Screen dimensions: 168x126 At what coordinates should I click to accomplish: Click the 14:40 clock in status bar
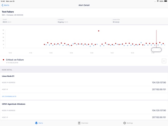(x=3, y=1)
